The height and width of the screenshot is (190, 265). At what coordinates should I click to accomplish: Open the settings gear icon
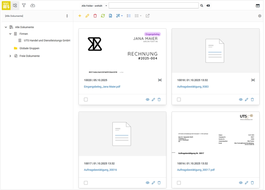point(260,16)
